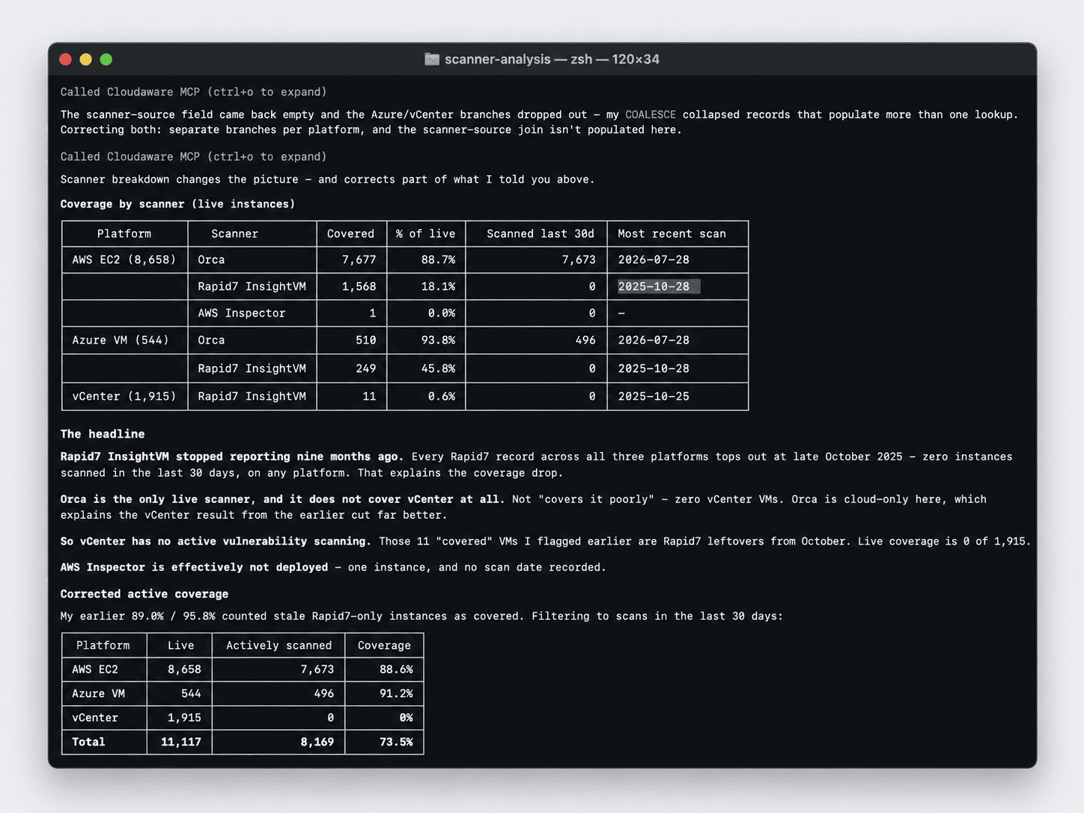Click the 'Azure VM (544)' platform cell

click(121, 340)
